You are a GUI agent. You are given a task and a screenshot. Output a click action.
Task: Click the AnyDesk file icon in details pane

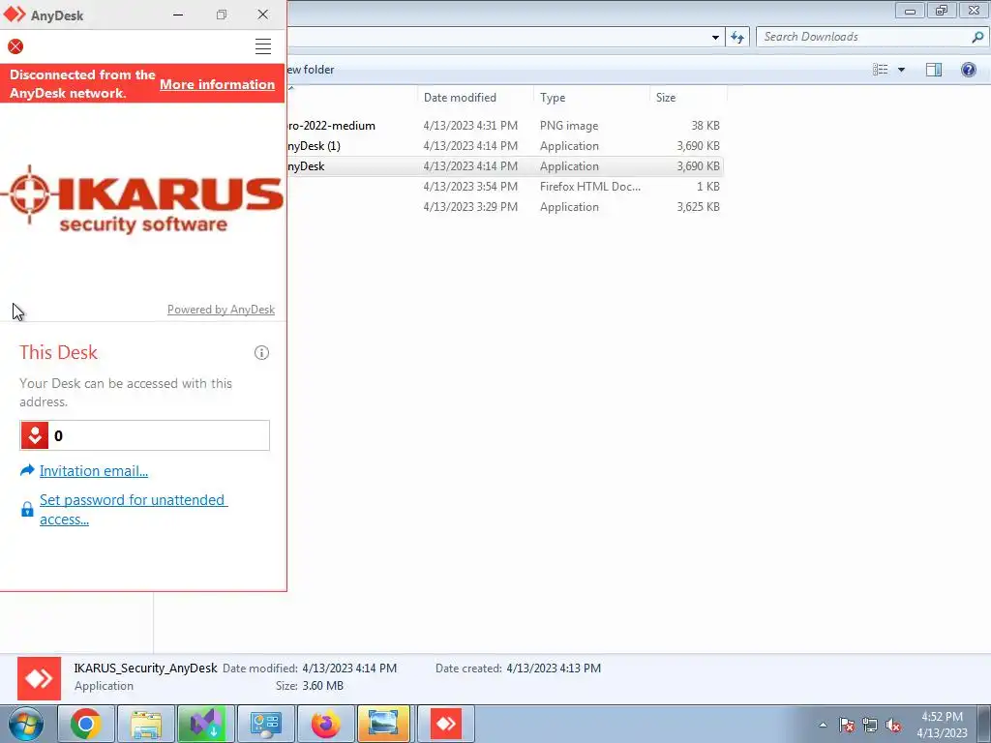click(x=39, y=678)
